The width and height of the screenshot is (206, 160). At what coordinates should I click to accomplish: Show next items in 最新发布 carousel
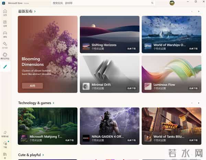tap(199, 11)
